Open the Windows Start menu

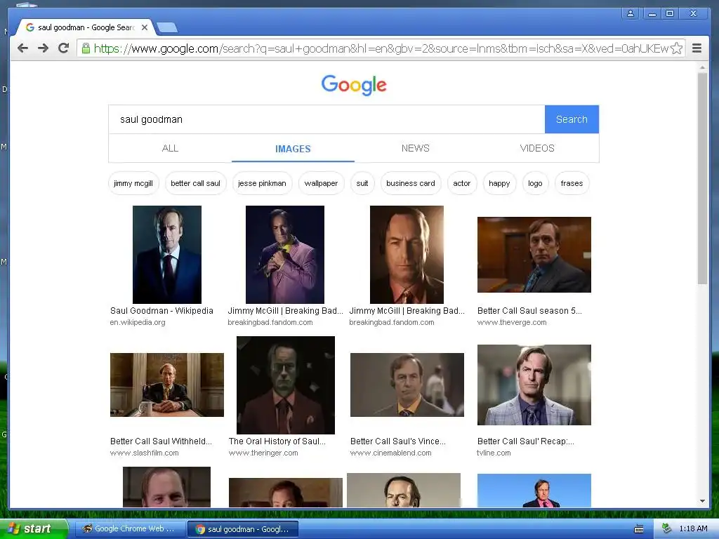pyautogui.click(x=34, y=528)
